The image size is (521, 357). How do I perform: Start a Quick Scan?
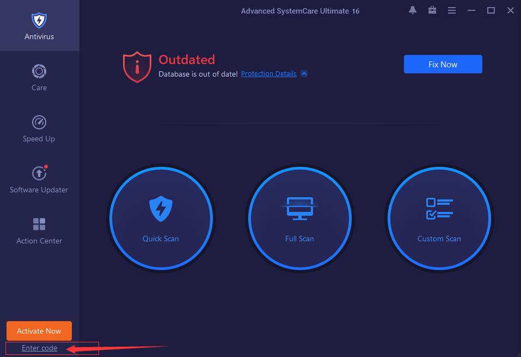161,218
